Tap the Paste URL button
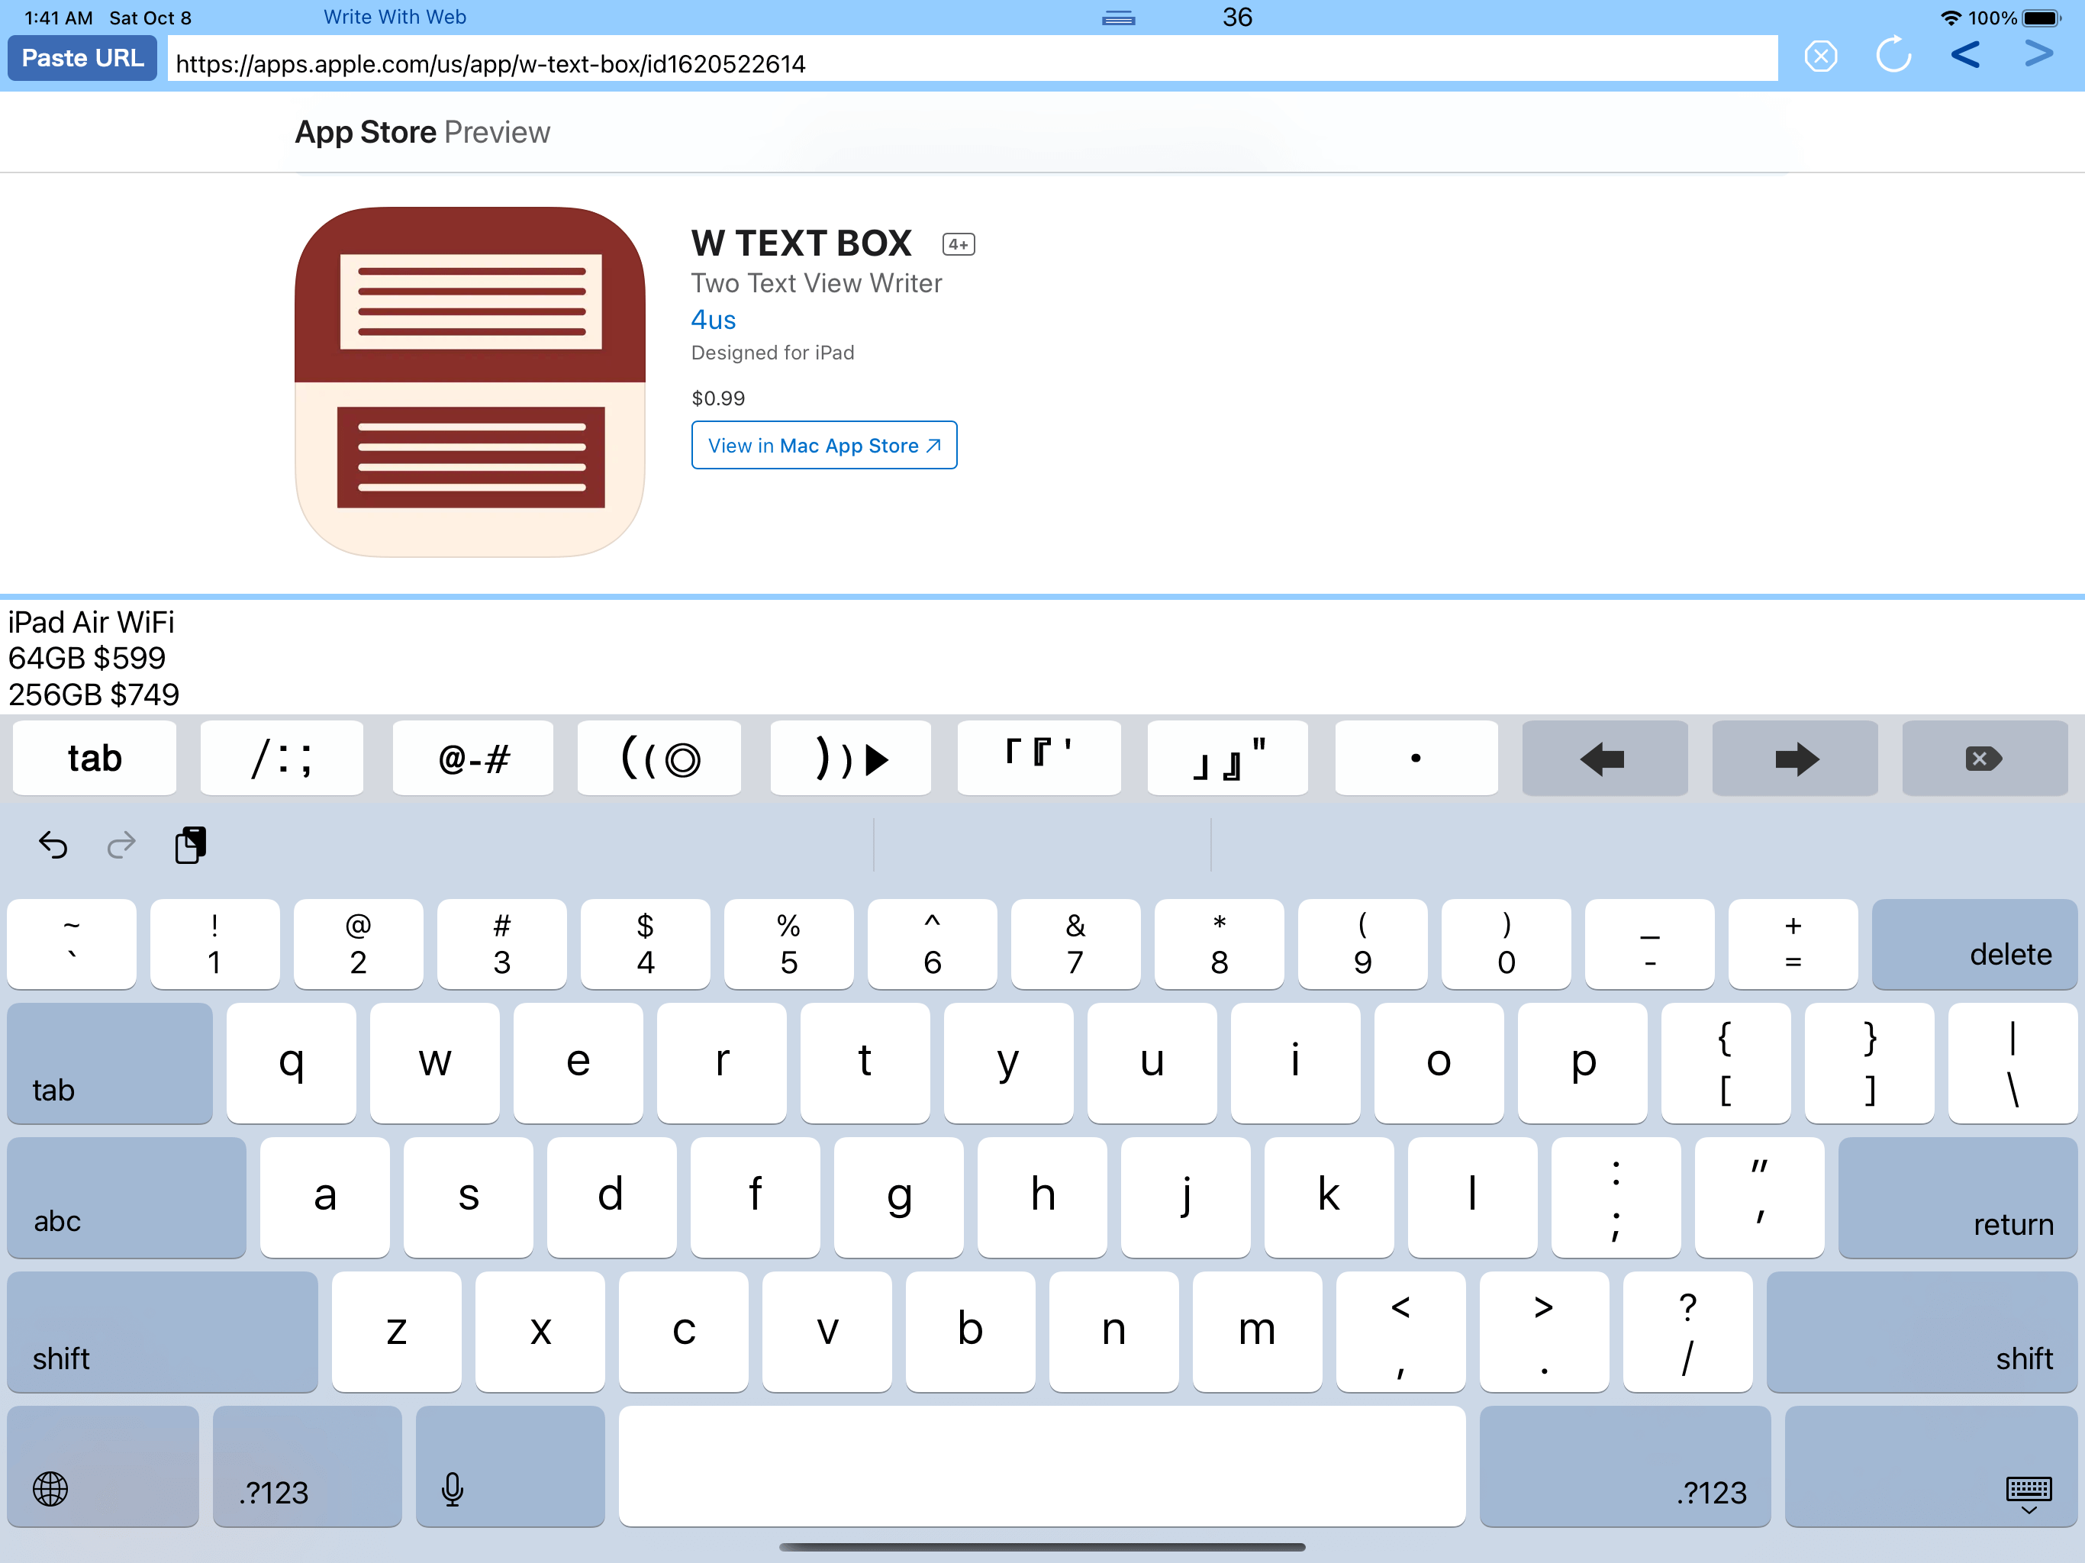The height and width of the screenshot is (1563, 2085). [x=82, y=59]
